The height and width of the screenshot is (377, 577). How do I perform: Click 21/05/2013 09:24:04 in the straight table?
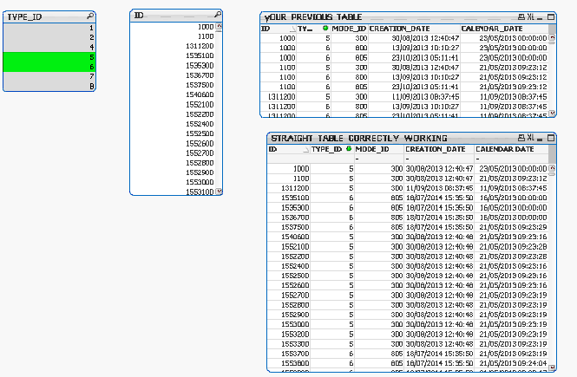tap(513, 363)
